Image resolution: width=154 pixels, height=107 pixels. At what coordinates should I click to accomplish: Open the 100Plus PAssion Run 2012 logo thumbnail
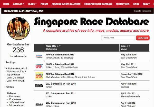pyautogui.click(x=39, y=76)
